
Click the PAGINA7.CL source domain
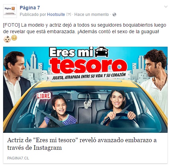pos(18,158)
